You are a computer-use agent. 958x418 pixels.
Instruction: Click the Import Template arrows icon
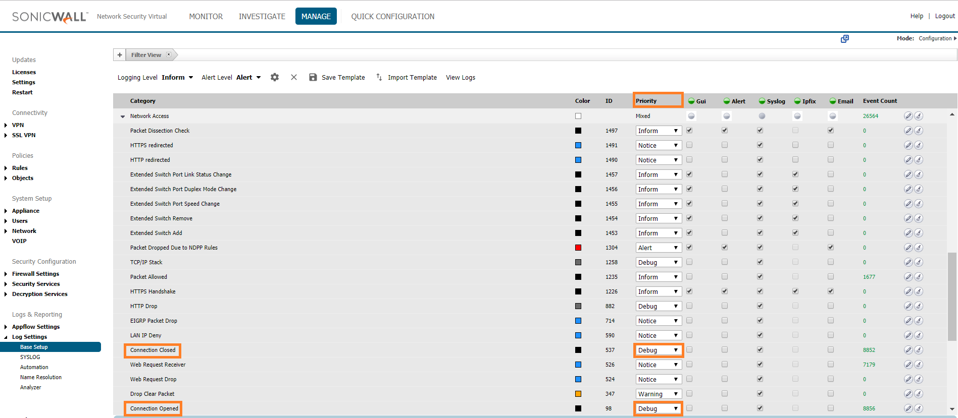(379, 77)
